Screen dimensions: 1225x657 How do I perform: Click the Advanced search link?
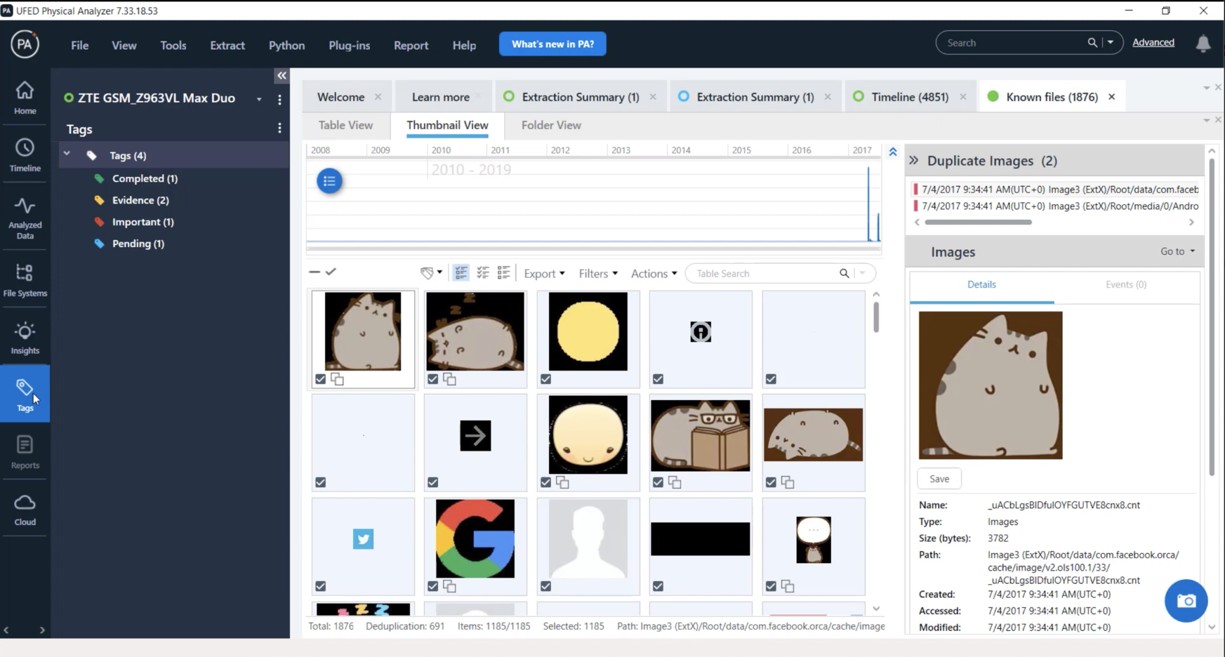click(1153, 42)
